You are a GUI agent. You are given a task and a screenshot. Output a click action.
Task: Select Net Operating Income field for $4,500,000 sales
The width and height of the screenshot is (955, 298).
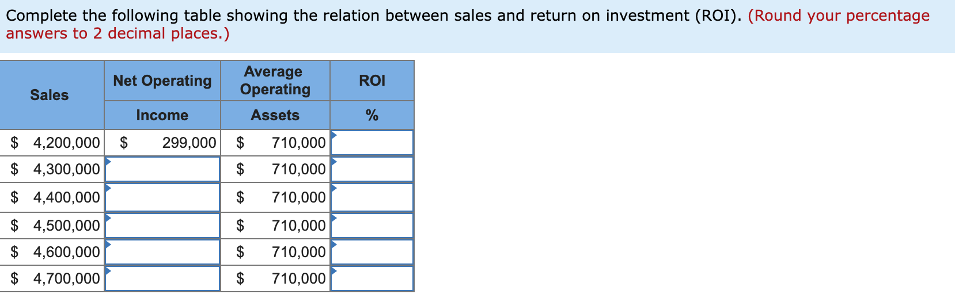click(x=162, y=226)
